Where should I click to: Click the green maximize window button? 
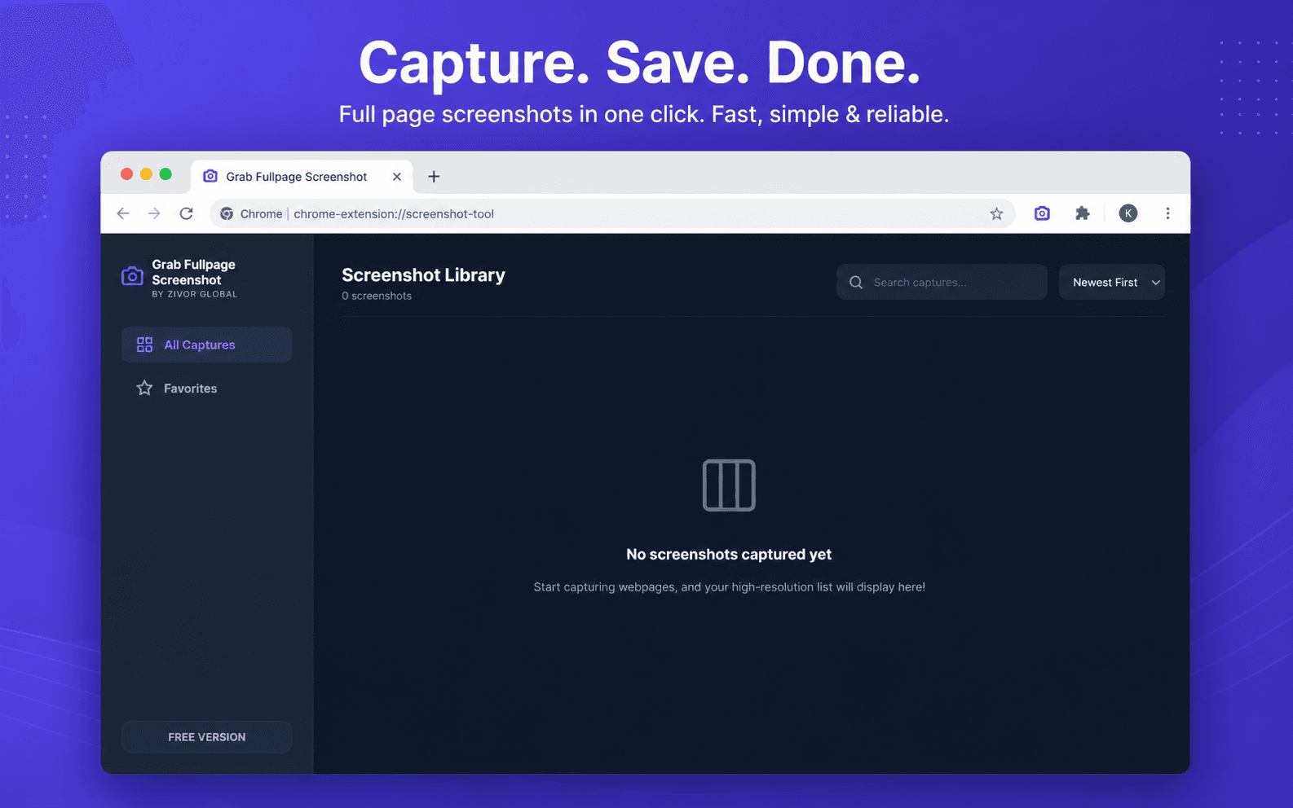[165, 174]
